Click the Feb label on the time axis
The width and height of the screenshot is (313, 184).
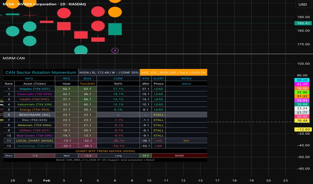point(46,180)
